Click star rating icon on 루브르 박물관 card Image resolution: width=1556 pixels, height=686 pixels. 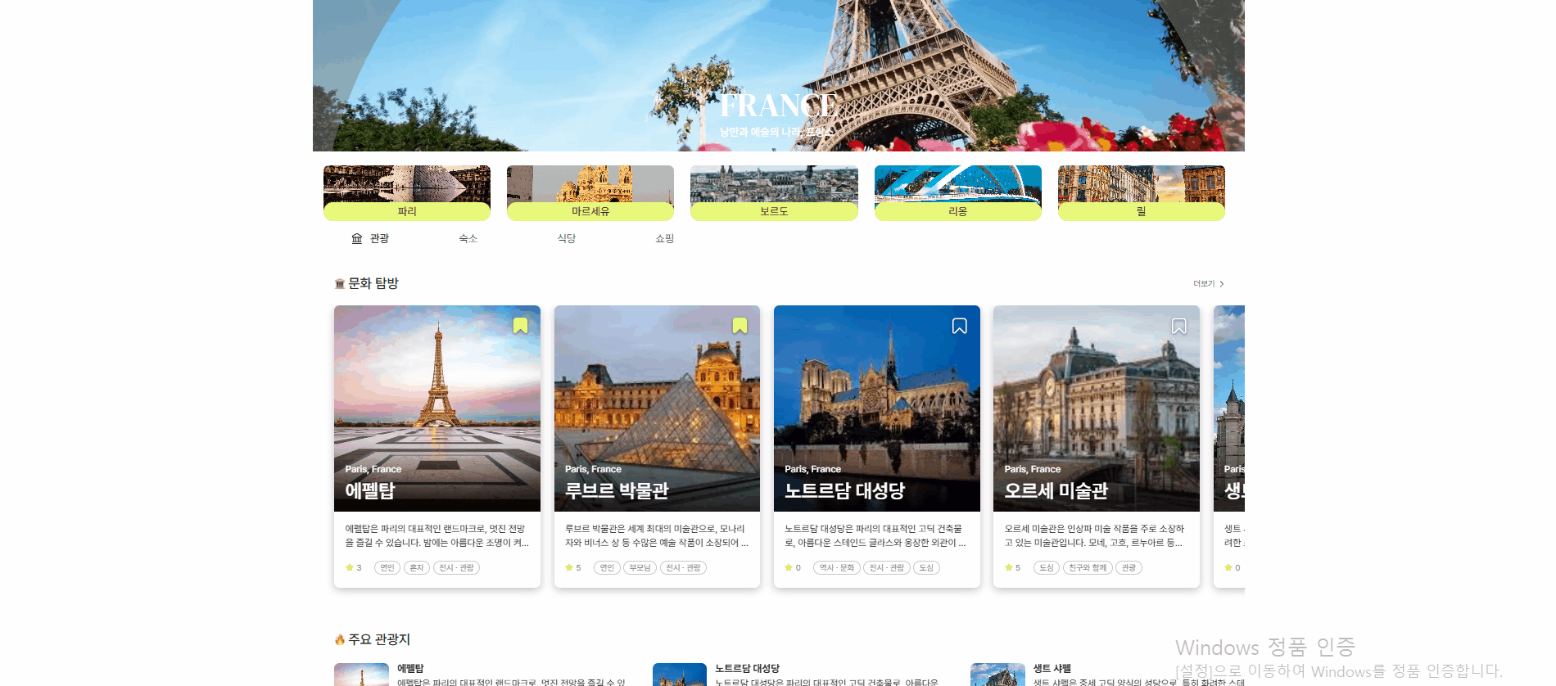click(569, 567)
